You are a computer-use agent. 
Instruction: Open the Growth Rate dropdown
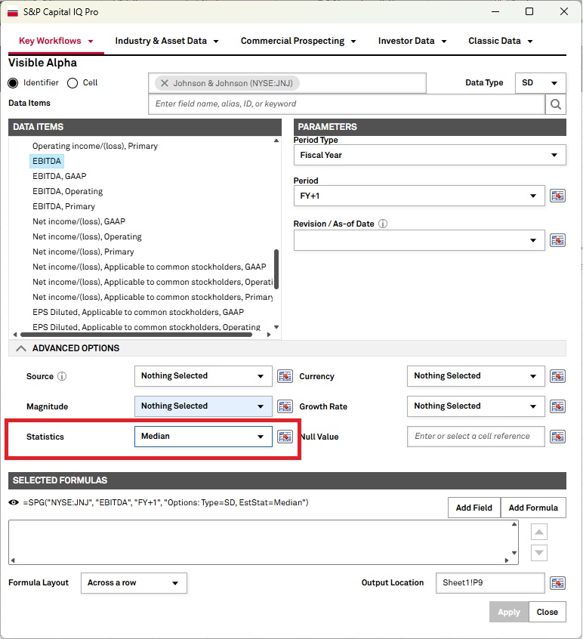tap(476, 406)
